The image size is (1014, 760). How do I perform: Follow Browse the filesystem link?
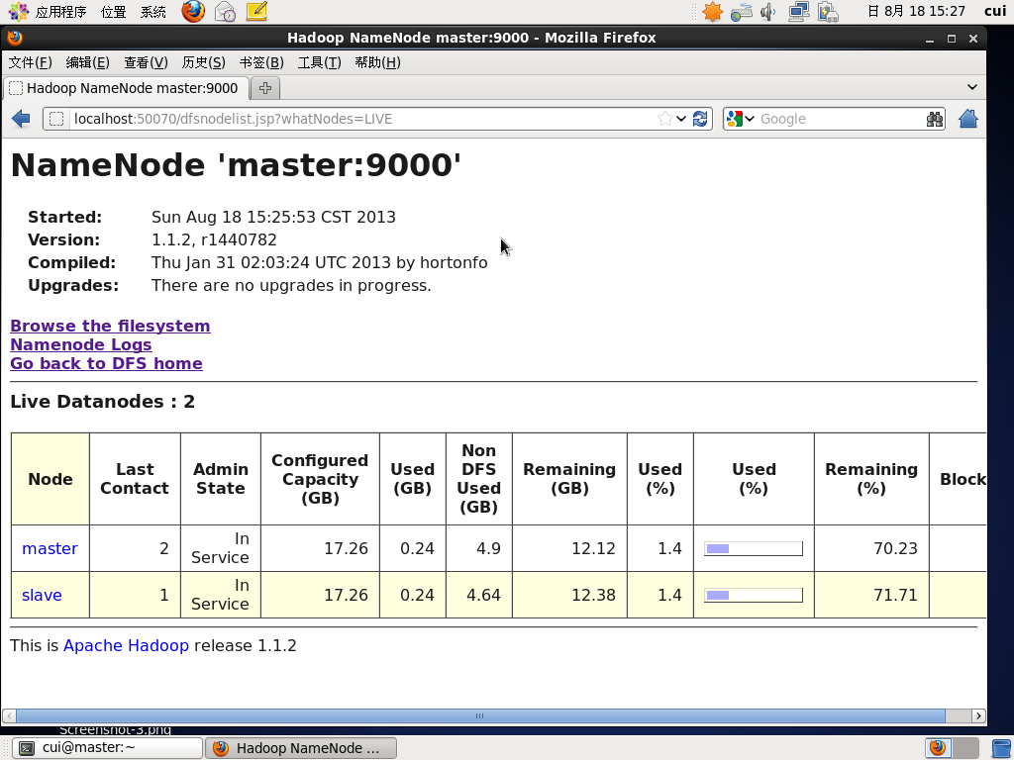110,326
